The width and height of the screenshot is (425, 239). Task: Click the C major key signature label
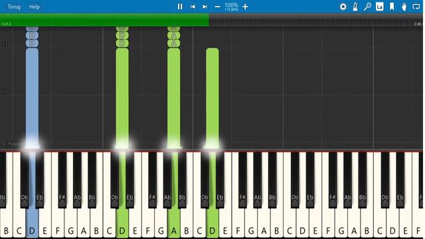click(11, 143)
